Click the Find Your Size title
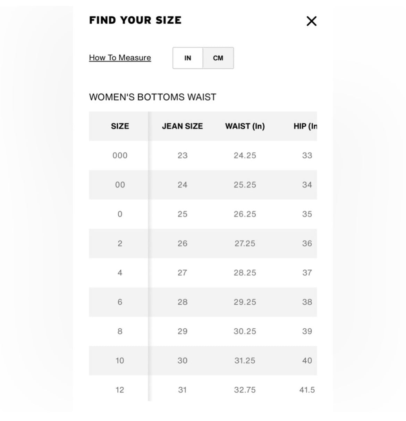This screenshot has height=421, width=406. (x=135, y=20)
